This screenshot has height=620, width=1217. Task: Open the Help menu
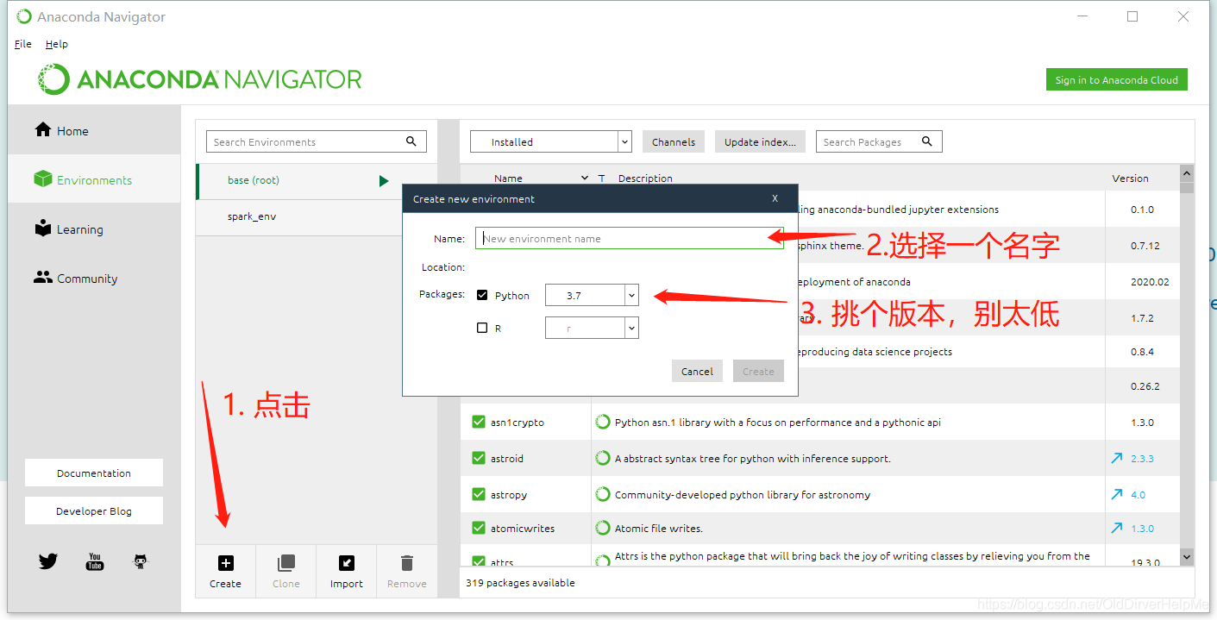coord(57,44)
